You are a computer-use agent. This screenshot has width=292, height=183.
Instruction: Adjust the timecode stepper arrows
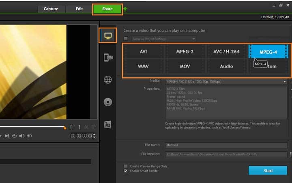pyautogui.click(x=94, y=136)
